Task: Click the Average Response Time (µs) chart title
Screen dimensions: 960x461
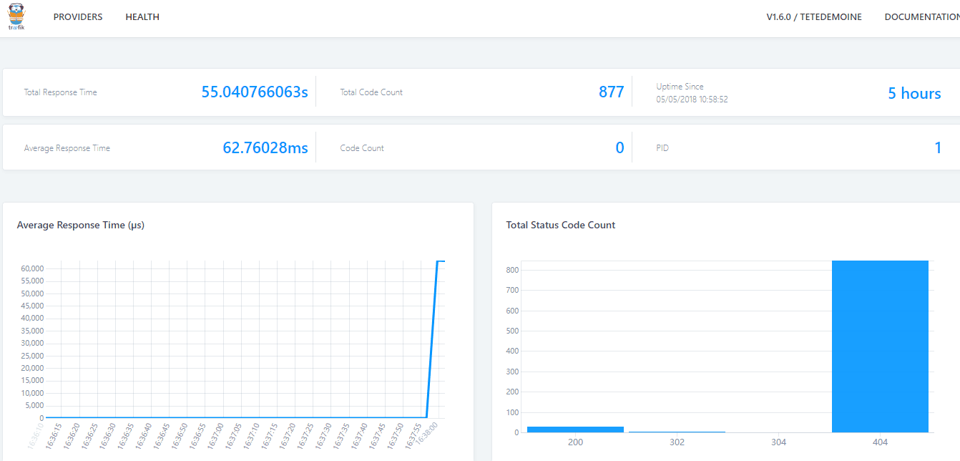Action: click(81, 225)
